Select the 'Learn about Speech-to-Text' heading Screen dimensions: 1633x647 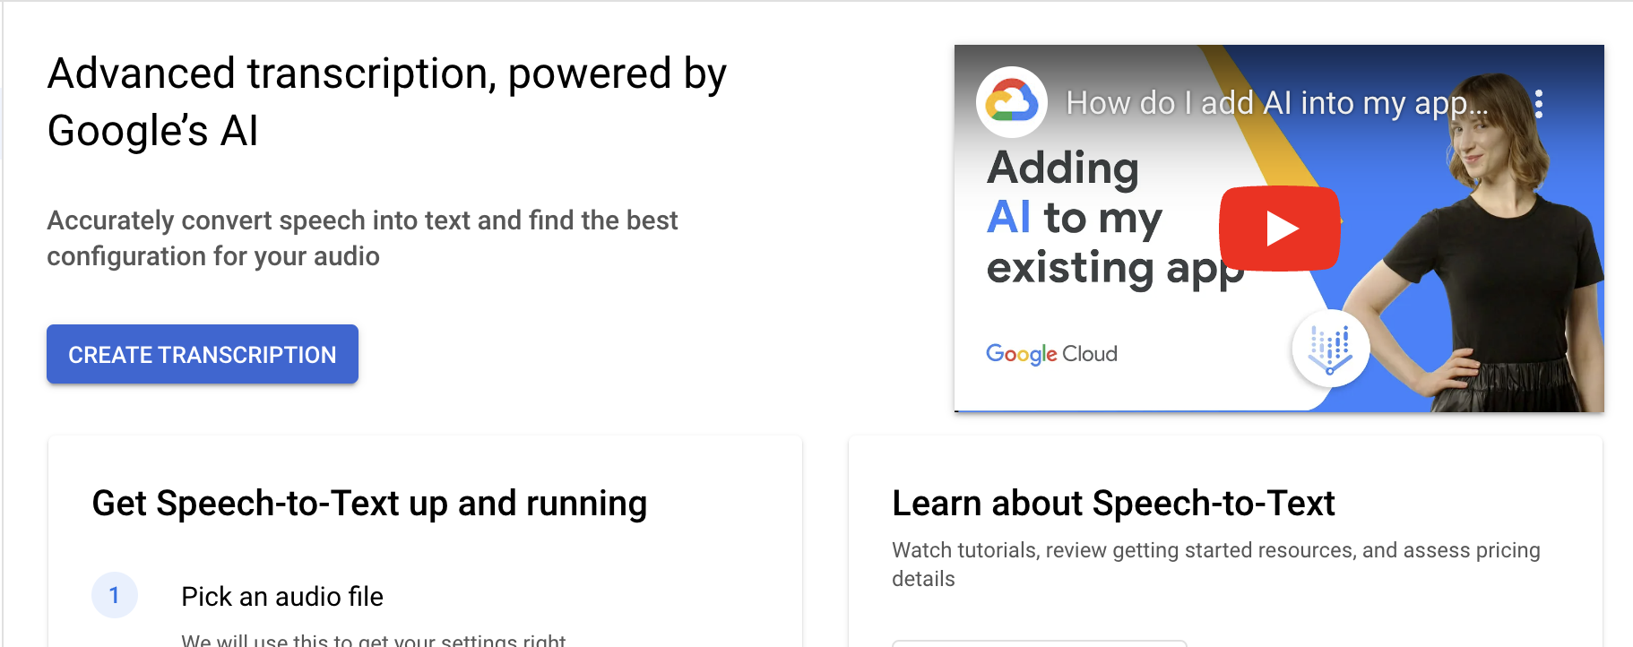click(1113, 504)
